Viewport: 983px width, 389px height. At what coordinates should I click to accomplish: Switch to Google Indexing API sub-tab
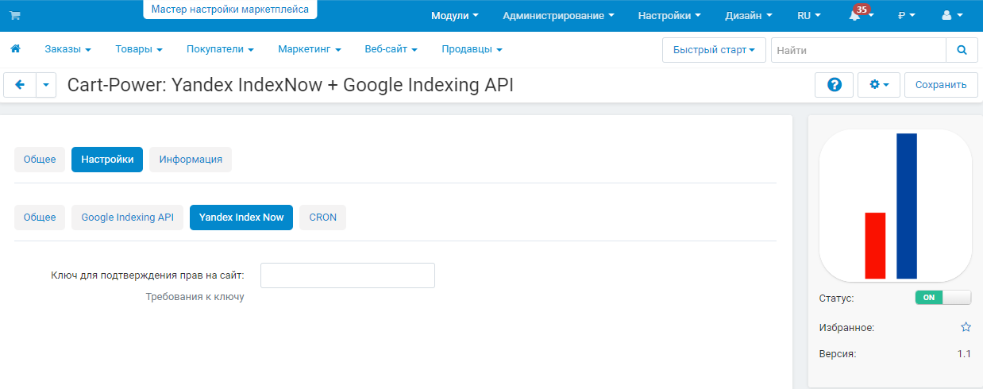(127, 218)
